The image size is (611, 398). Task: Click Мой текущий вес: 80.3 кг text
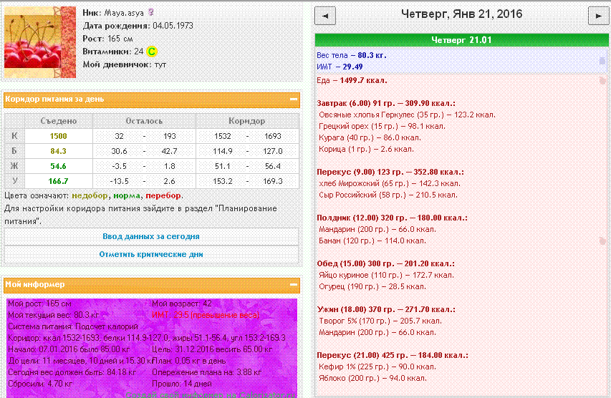pos(54,315)
